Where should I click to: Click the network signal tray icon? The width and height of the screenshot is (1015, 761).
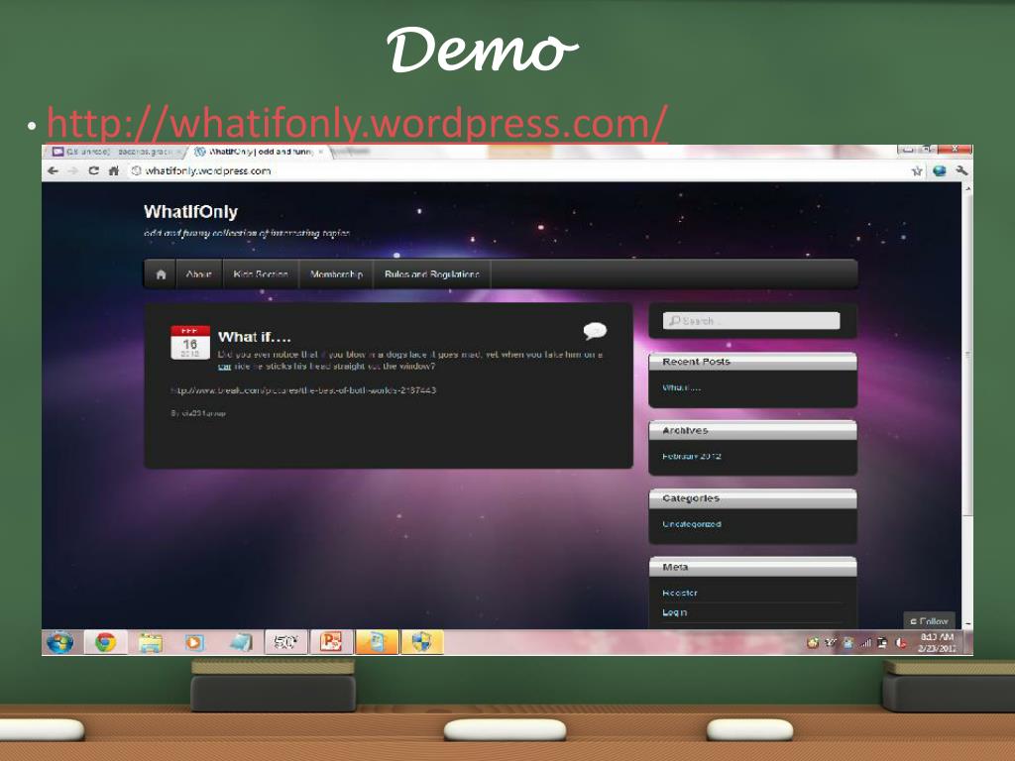coord(865,642)
